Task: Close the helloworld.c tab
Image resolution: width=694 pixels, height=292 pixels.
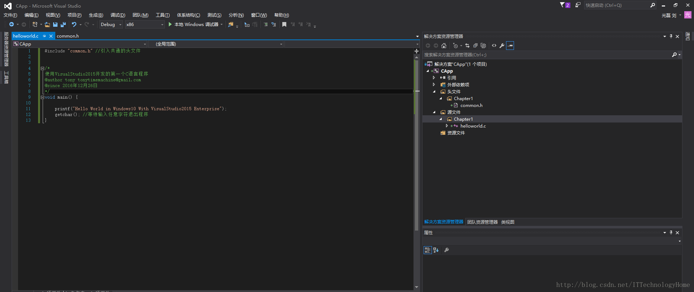Action: [x=51, y=36]
